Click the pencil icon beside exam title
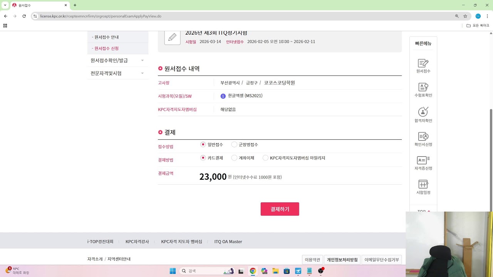 tap(173, 37)
